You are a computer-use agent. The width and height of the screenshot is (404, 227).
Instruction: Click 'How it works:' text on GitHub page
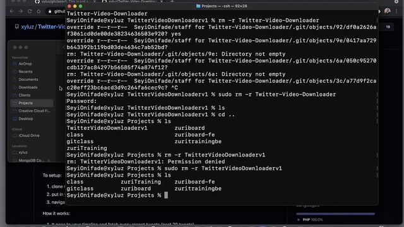tap(56, 213)
